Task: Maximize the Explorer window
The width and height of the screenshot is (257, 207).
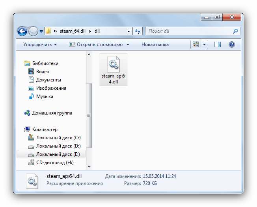Action: pyautogui.click(x=217, y=17)
